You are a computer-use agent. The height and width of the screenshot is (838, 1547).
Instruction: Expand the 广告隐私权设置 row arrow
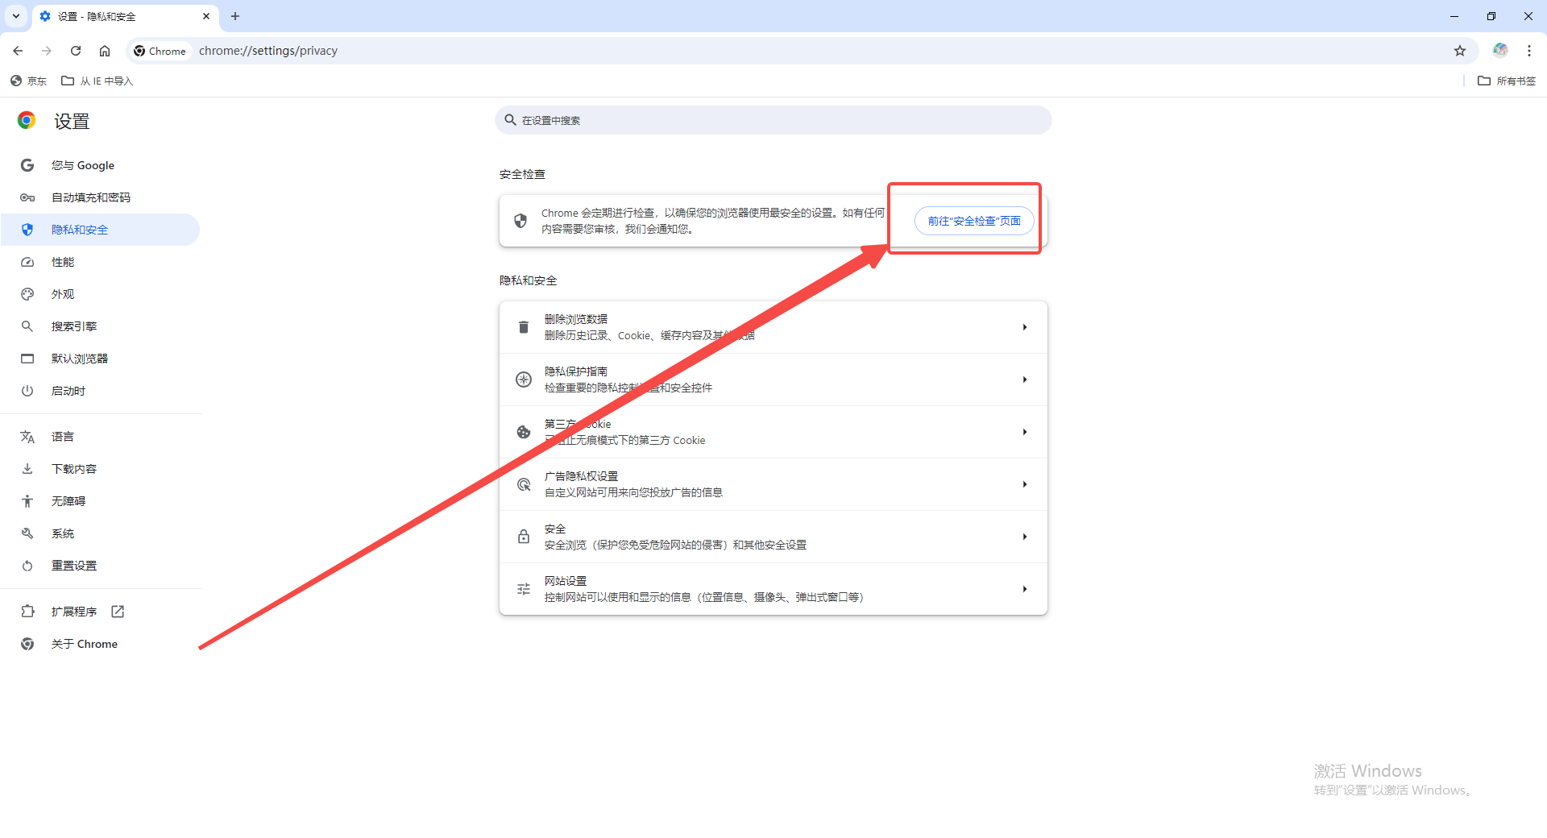click(x=1025, y=484)
